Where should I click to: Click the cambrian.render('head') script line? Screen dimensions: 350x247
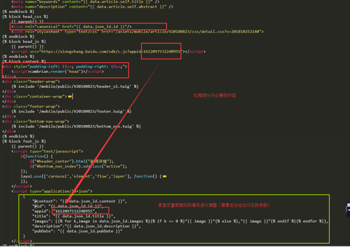point(57,71)
